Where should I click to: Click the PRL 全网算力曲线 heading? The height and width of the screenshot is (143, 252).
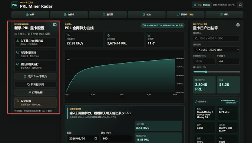click(79, 28)
